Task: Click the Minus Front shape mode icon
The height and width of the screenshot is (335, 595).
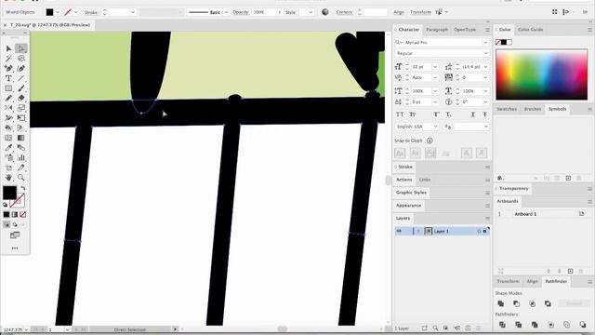Action: click(x=517, y=303)
